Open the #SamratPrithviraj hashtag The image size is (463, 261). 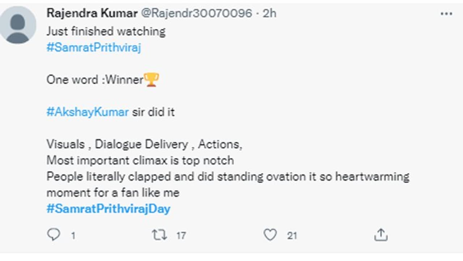tap(93, 48)
